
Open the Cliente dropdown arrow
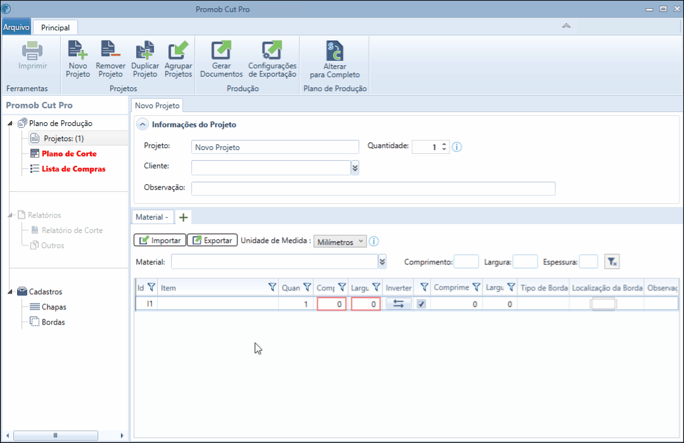(355, 168)
